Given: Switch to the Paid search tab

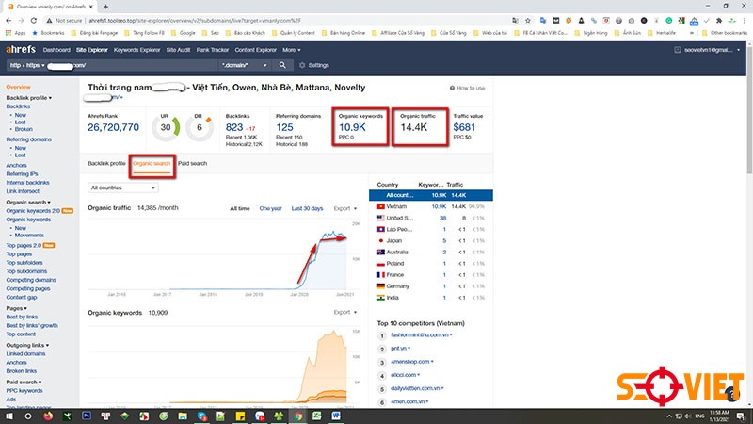Looking at the screenshot, I should pyautogui.click(x=193, y=163).
